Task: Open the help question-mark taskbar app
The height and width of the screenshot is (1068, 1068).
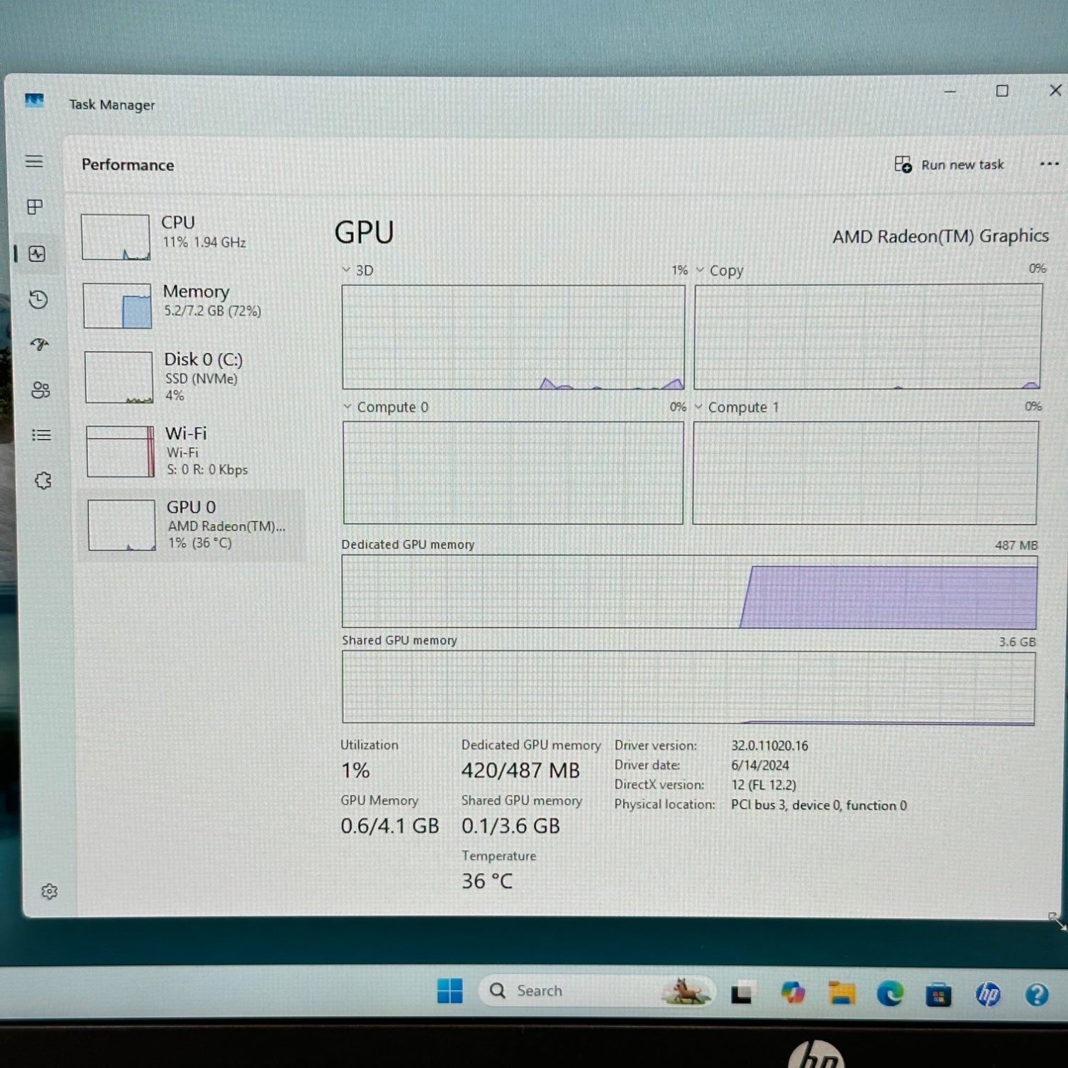Action: click(1037, 995)
